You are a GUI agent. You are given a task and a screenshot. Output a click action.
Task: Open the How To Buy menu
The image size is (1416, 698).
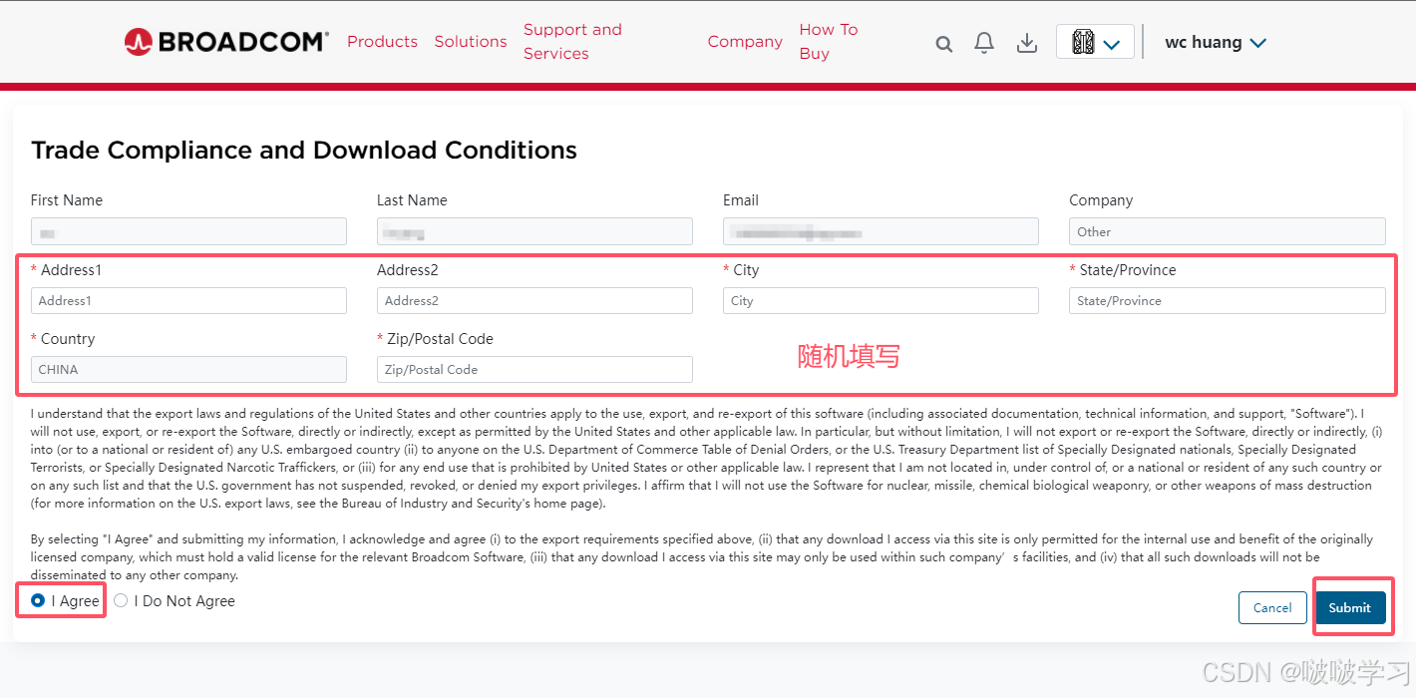point(829,42)
